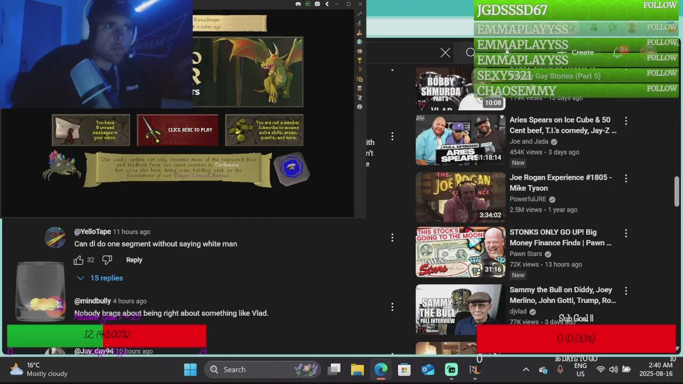Viewport: 683px width, 384px height.
Task: Open Bobby Shmurda Part 5 thumbnail
Action: [x=460, y=89]
